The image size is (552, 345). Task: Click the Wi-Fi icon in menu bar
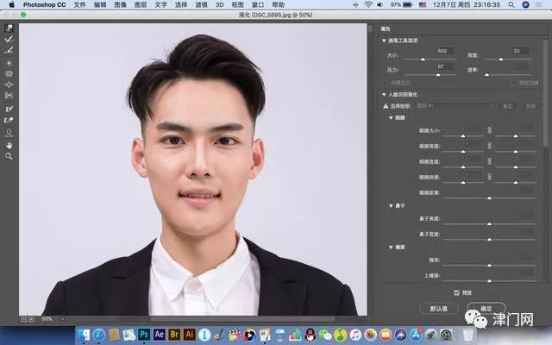click(x=368, y=4)
